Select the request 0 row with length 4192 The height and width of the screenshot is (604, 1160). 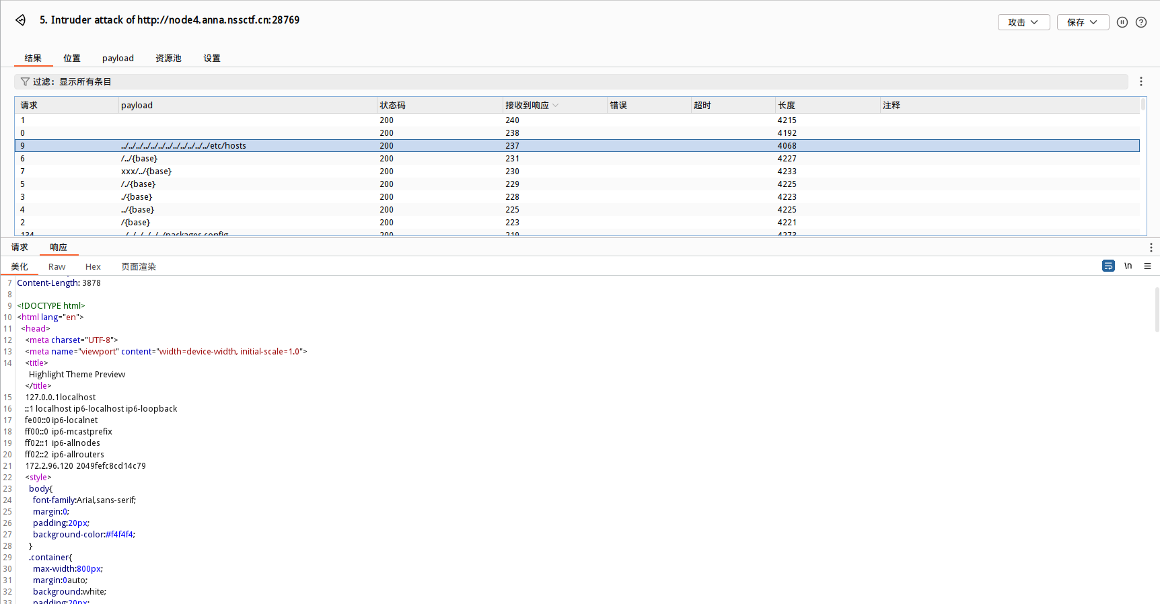tap(577, 133)
